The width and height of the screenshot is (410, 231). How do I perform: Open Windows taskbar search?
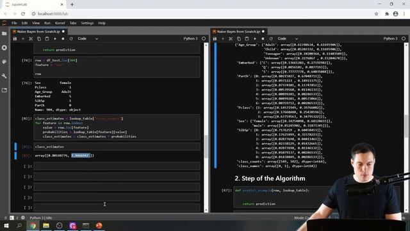pos(19,225)
